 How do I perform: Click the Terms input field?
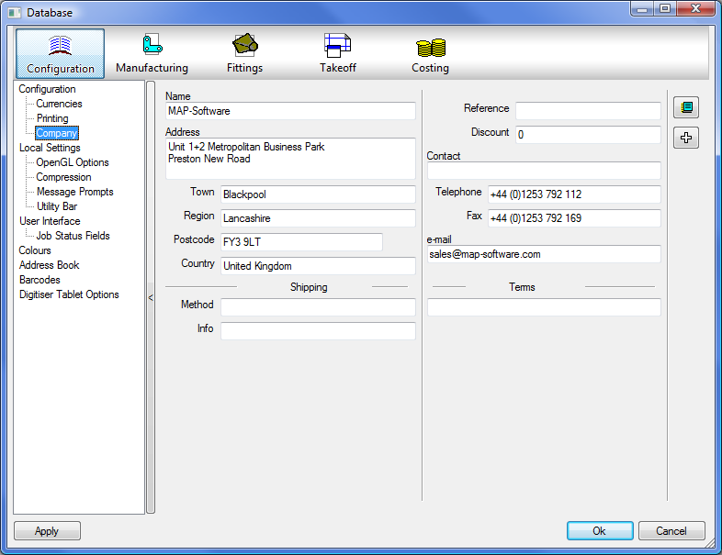pos(544,307)
